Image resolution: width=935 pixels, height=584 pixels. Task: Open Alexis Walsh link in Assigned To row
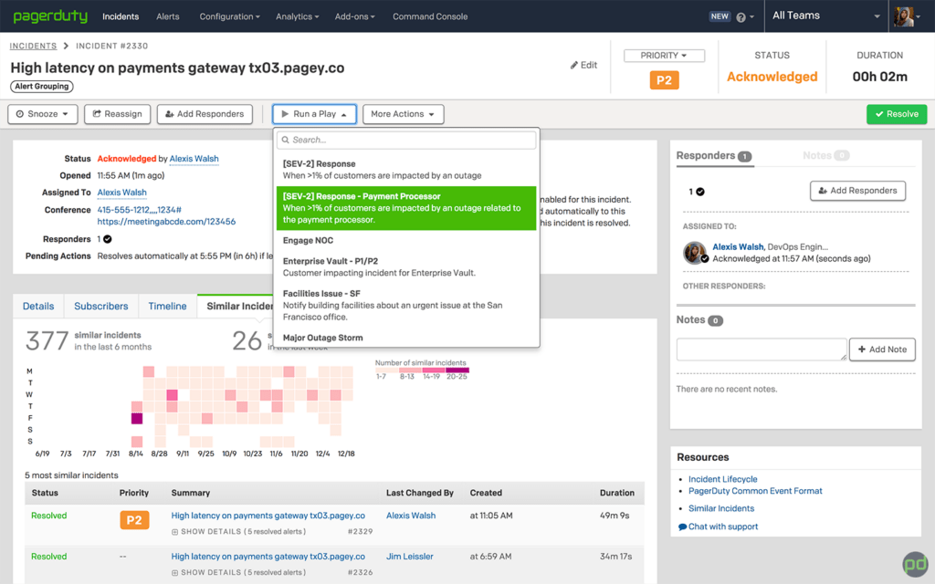click(x=121, y=193)
